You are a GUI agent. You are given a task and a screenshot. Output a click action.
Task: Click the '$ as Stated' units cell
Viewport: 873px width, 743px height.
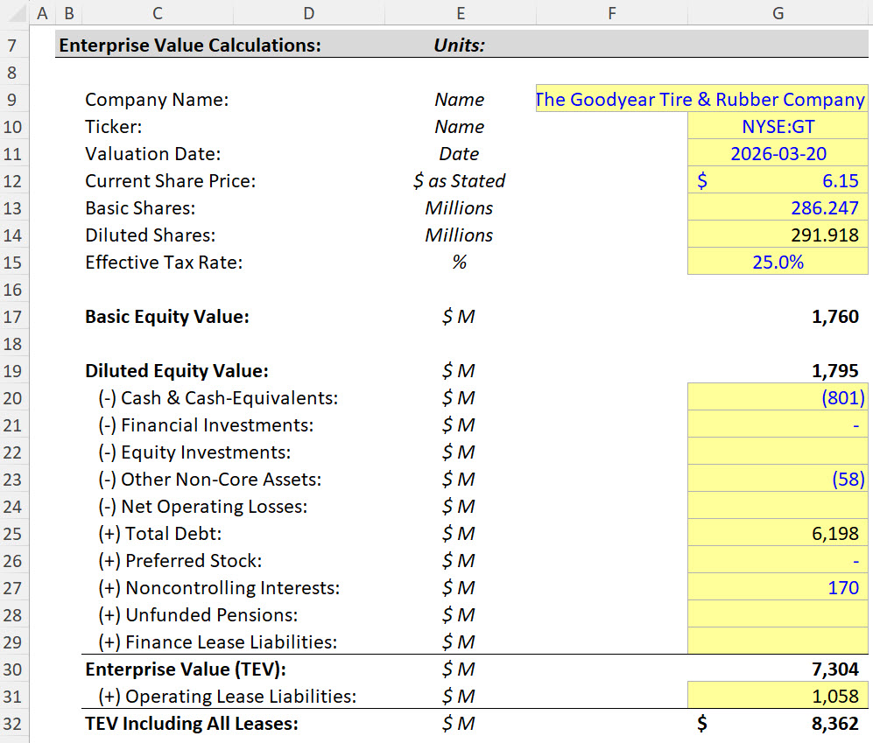460,181
